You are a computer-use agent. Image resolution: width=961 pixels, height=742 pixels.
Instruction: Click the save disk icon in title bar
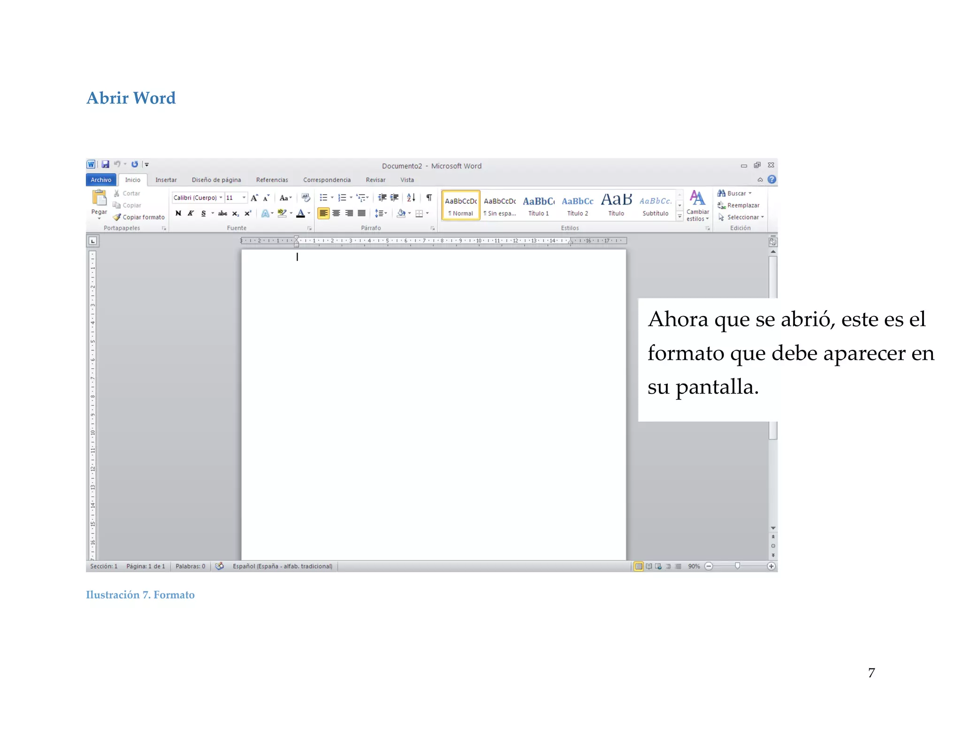(x=106, y=164)
